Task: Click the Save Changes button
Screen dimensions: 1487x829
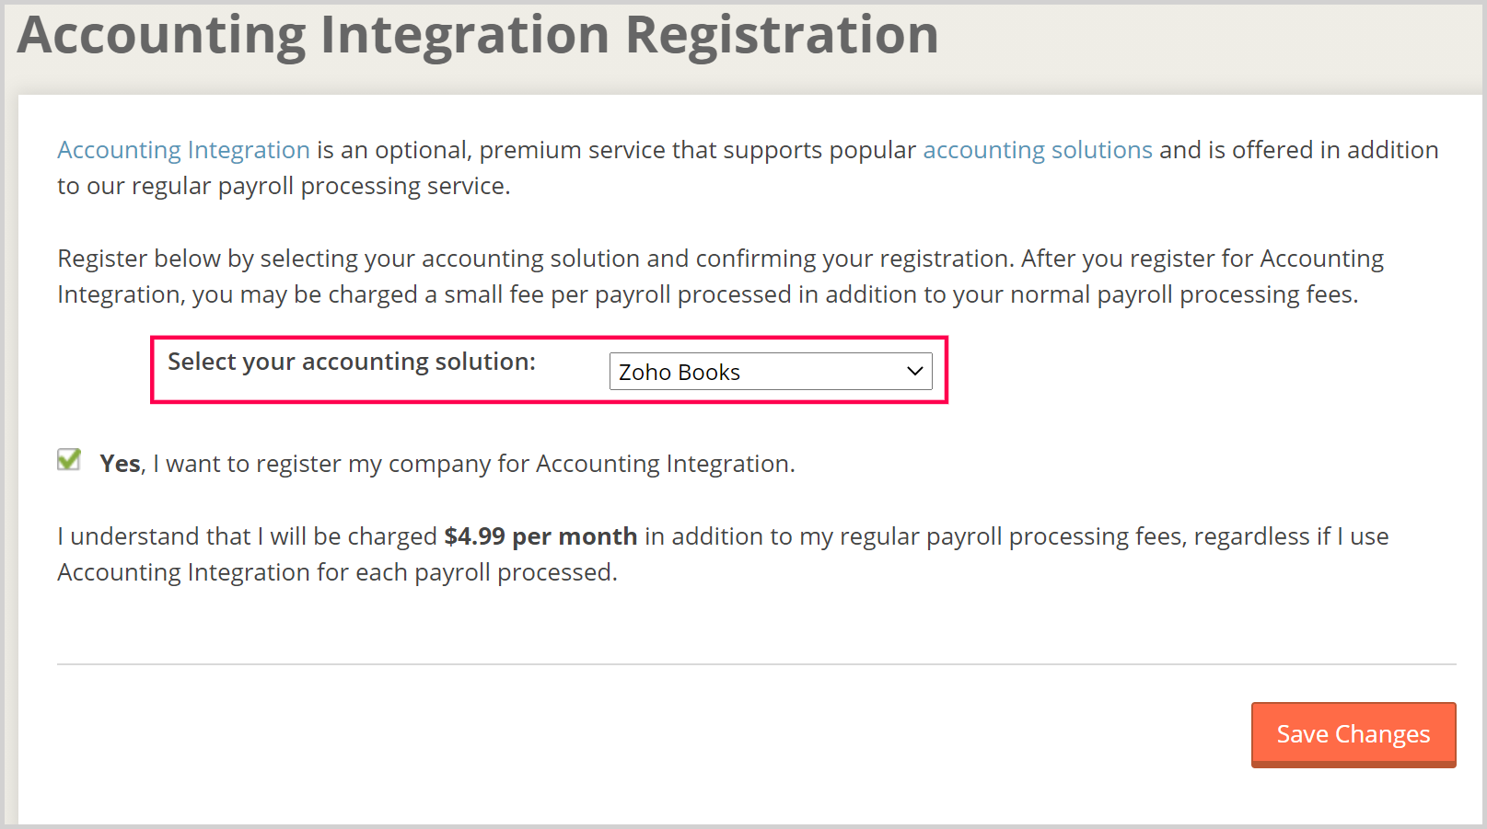Action: [x=1353, y=733]
